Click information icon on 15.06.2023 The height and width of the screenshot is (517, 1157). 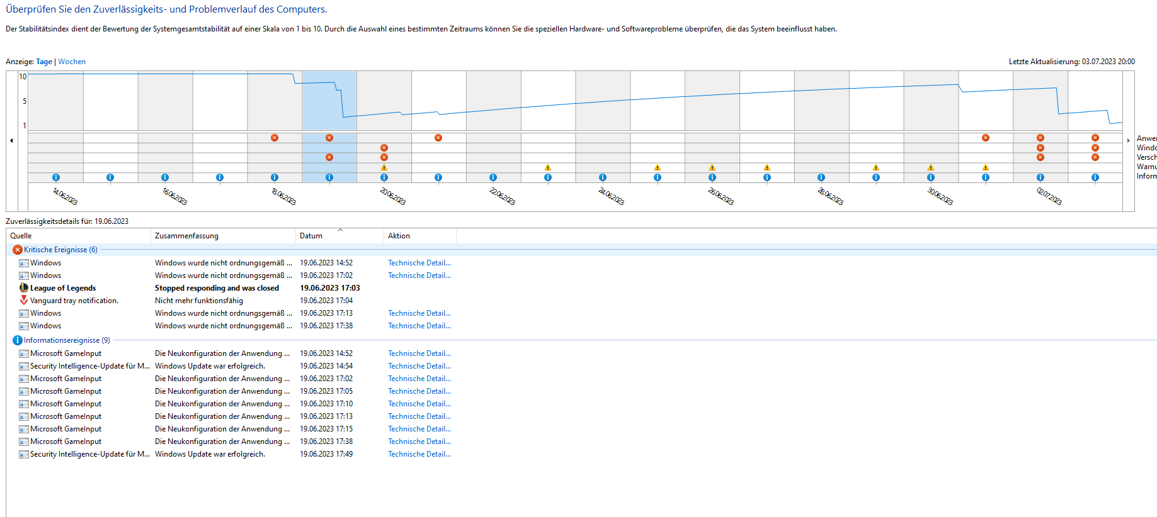pos(110,177)
